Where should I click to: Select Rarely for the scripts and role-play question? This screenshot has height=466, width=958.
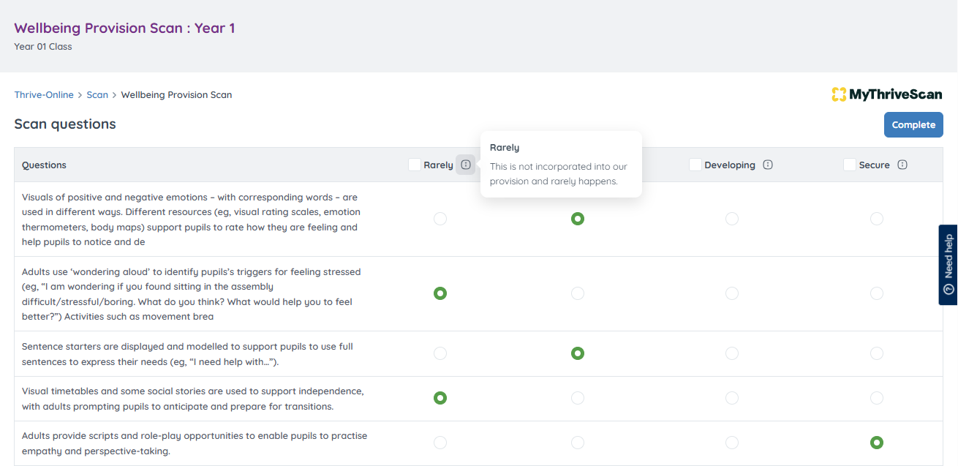pos(440,443)
